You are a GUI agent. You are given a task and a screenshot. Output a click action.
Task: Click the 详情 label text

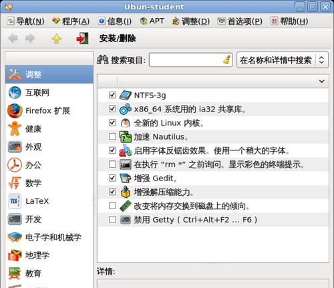(x=106, y=271)
